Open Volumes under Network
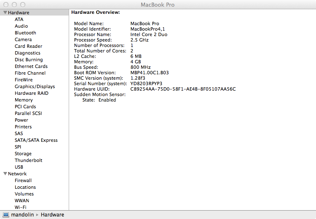Screen dimensions: 316x219 [24, 194]
